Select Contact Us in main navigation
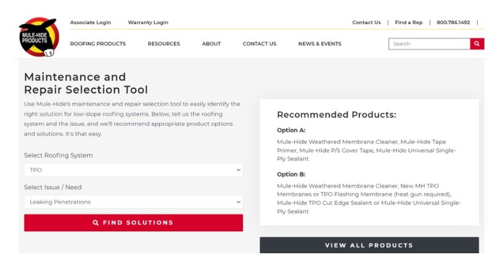Screen dimensions: 496x268 click(259, 44)
